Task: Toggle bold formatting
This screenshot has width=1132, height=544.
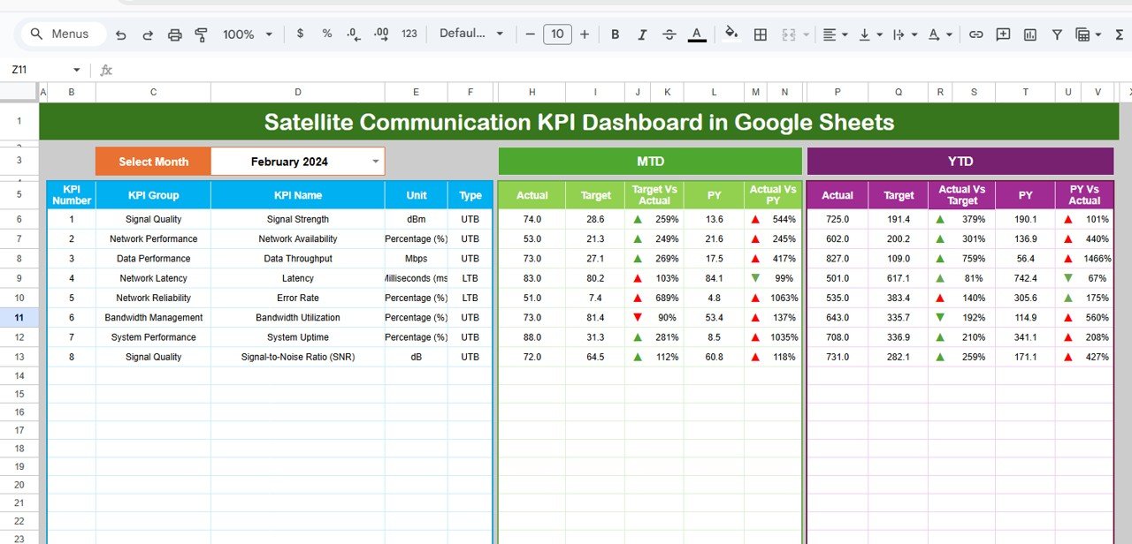Action: 615,34
